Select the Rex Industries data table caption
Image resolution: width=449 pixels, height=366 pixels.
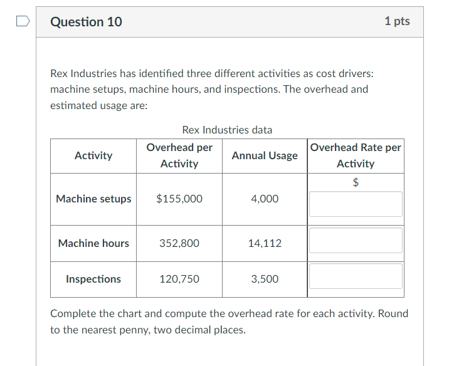click(227, 130)
